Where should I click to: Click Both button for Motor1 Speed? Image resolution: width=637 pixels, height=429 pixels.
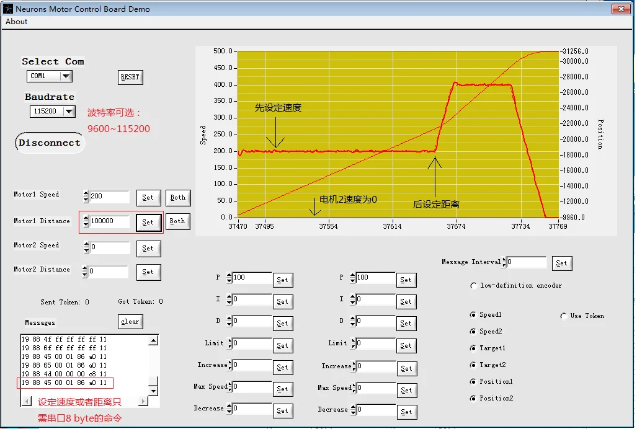tap(177, 198)
